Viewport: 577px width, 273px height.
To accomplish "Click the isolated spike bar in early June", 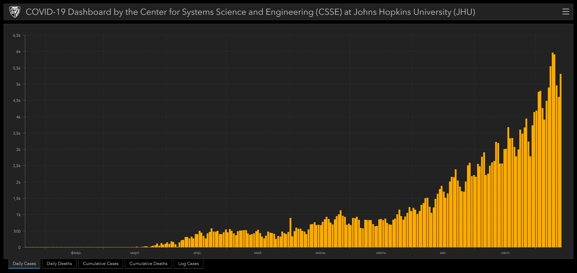I will click(x=290, y=233).
